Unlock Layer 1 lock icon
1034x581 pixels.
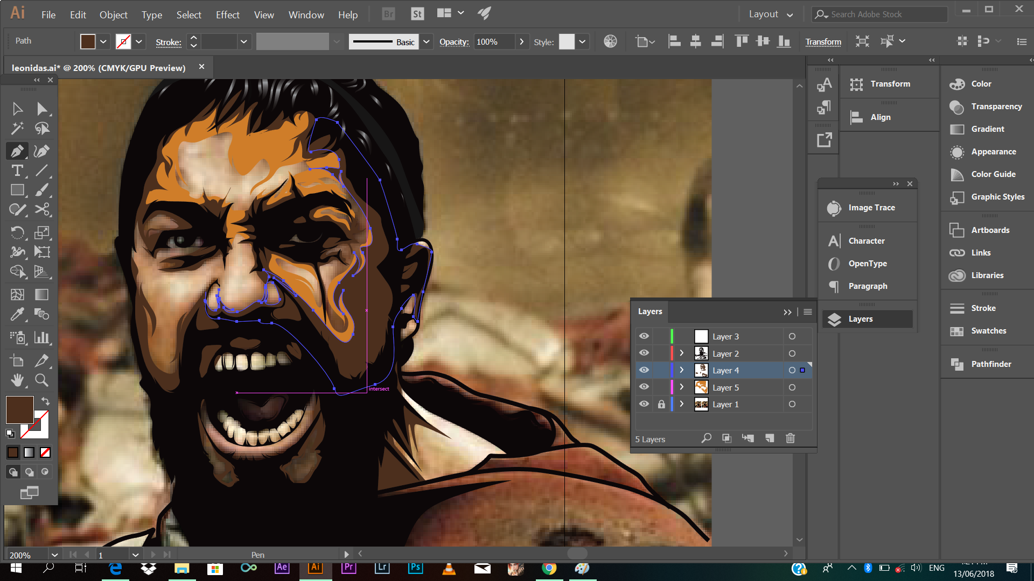click(x=661, y=404)
